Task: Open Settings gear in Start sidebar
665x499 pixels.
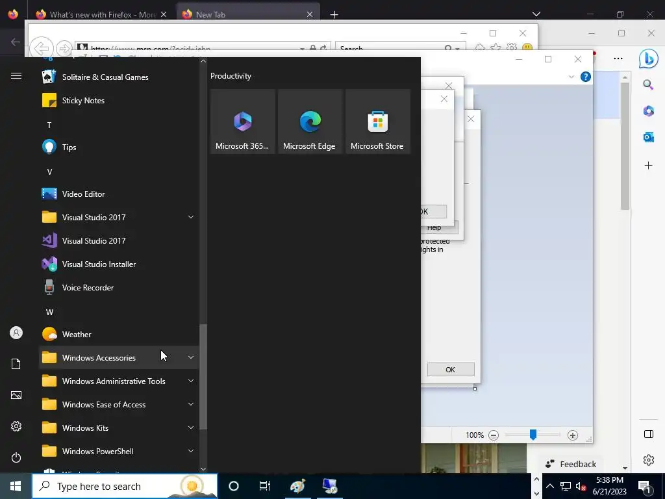Action: 16,426
